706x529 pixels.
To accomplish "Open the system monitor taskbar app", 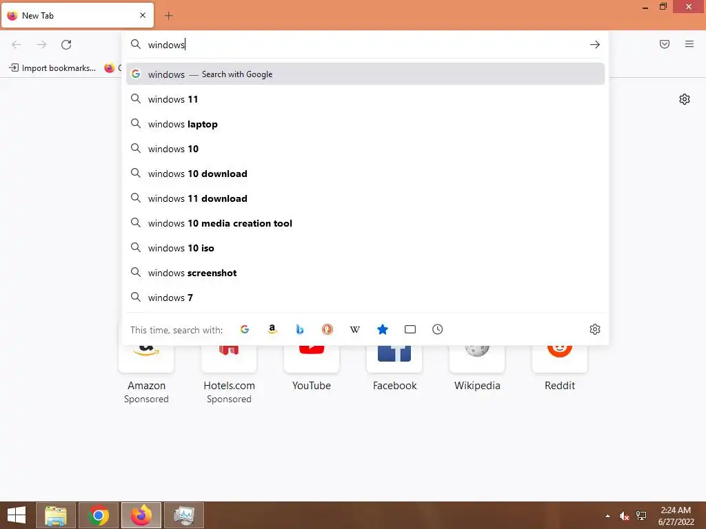I will point(183,515).
